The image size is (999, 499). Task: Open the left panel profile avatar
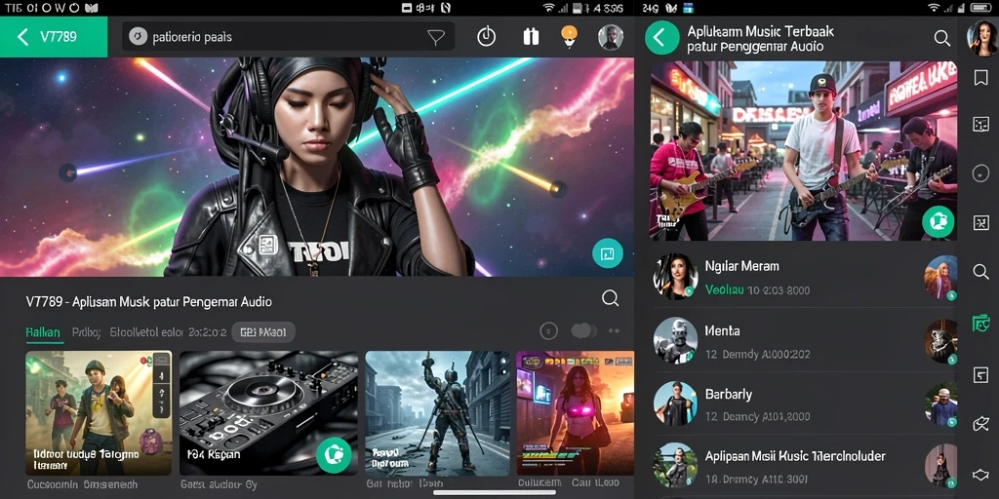pyautogui.click(x=611, y=37)
